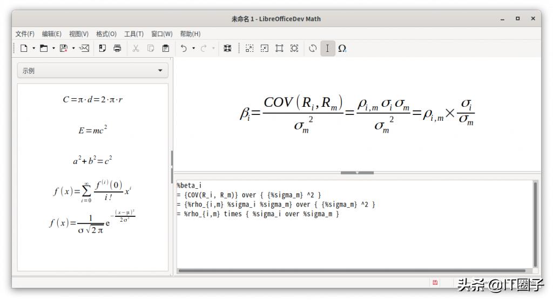The height and width of the screenshot is (301, 553).
Task: Click the Show All zoom icon
Action: pyautogui.click(x=294, y=49)
